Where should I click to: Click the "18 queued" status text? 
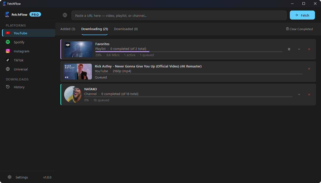(x=101, y=100)
